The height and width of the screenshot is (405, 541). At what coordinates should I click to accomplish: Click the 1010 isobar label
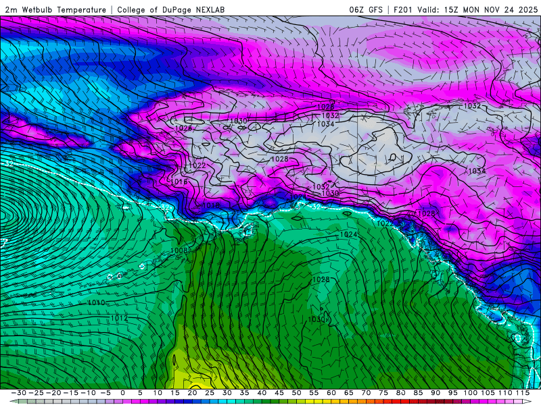(97, 302)
